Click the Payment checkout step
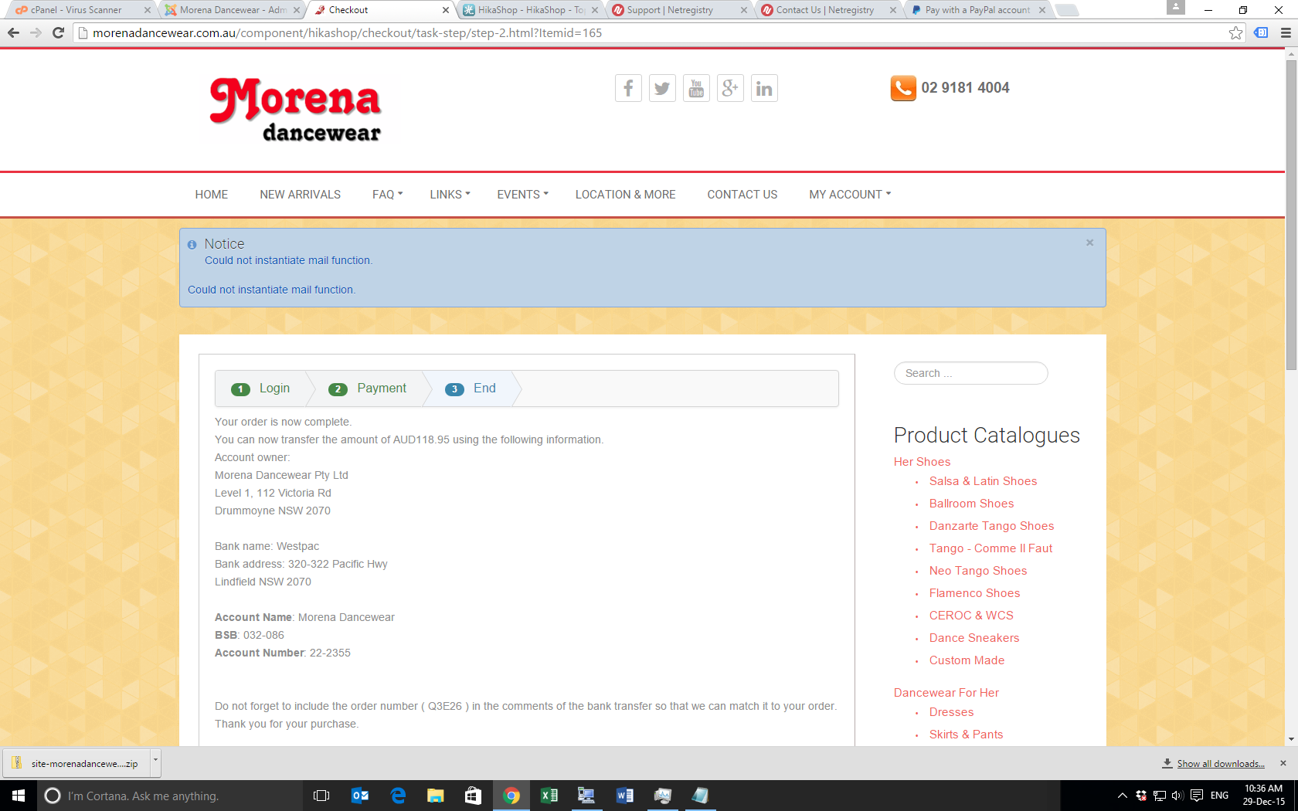Image resolution: width=1298 pixels, height=811 pixels. pyautogui.click(x=368, y=389)
